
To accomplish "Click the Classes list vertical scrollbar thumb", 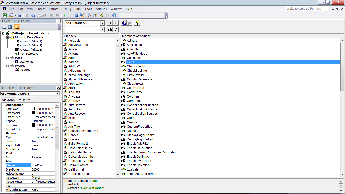I will (x=117, y=45).
